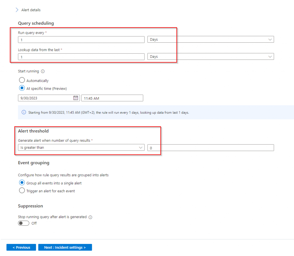
Task: Open the Run query every units dropdown
Action: pyautogui.click(x=210, y=40)
